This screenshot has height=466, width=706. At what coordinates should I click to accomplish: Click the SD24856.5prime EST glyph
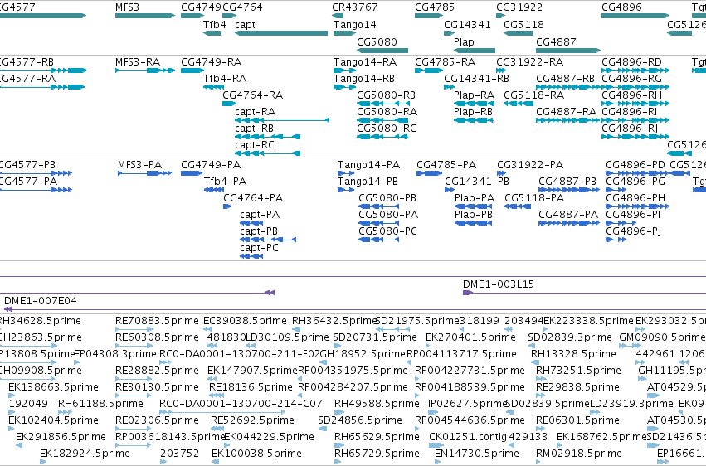coord(323,429)
